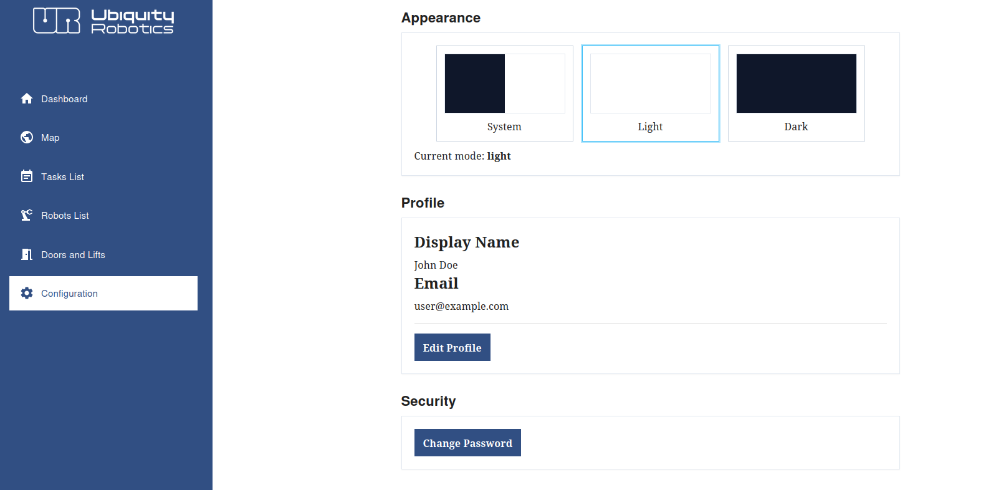Select the Light appearance option
Image resolution: width=986 pixels, height=490 pixels.
pos(651,94)
